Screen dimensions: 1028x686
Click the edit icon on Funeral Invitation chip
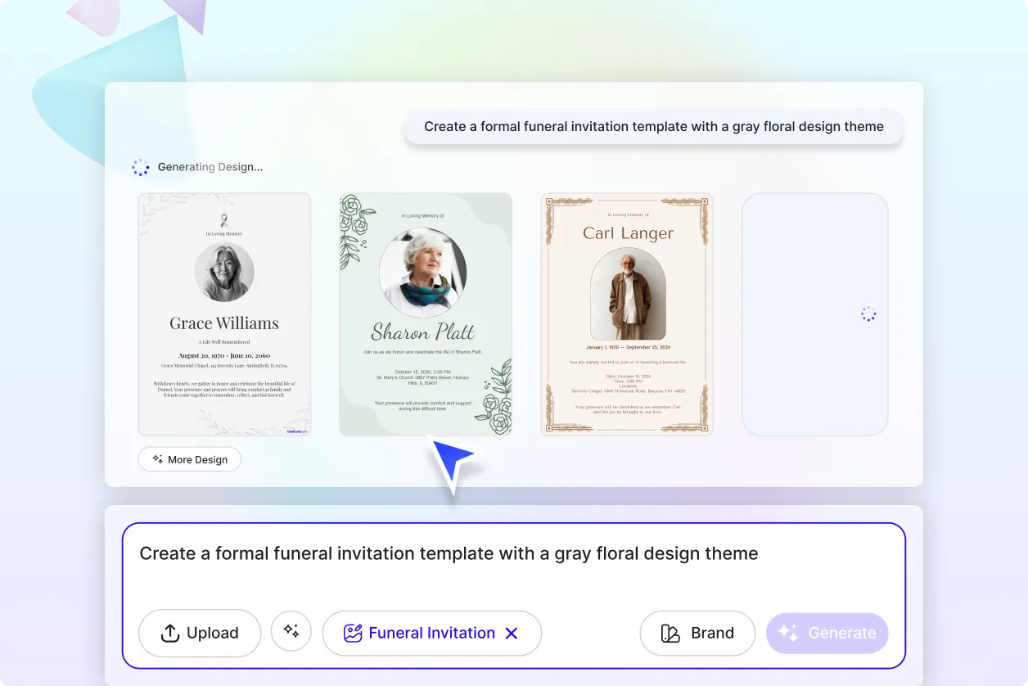(x=352, y=633)
